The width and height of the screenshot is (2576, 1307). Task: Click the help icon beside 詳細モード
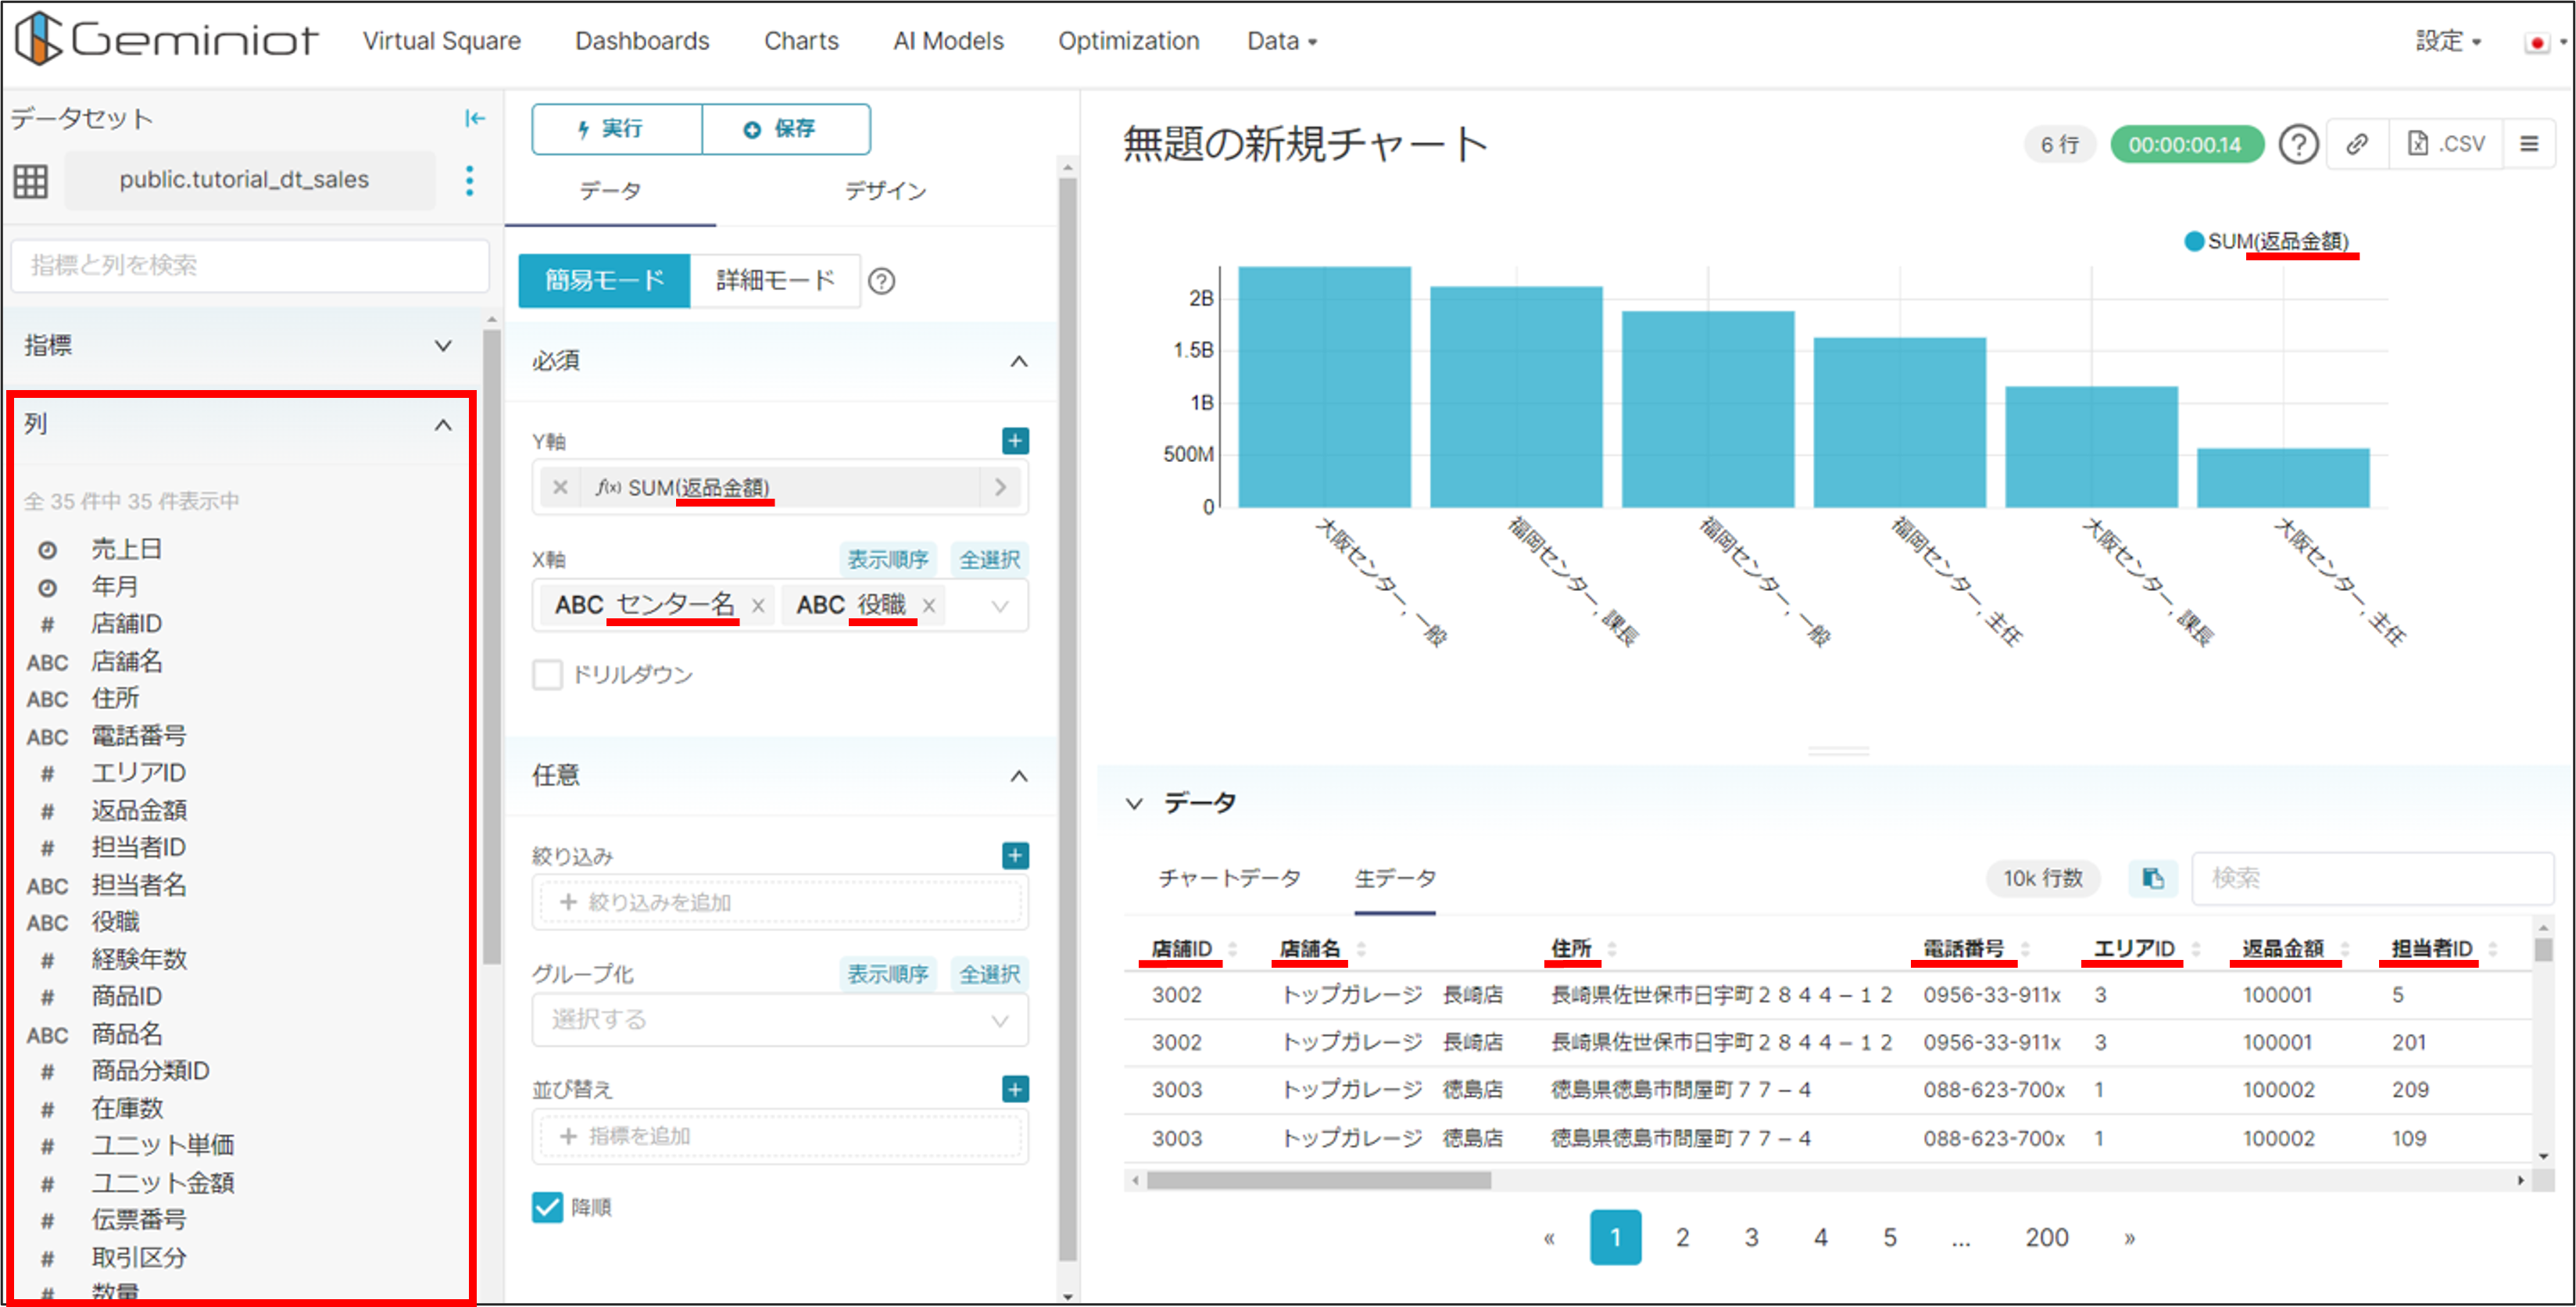(x=882, y=281)
